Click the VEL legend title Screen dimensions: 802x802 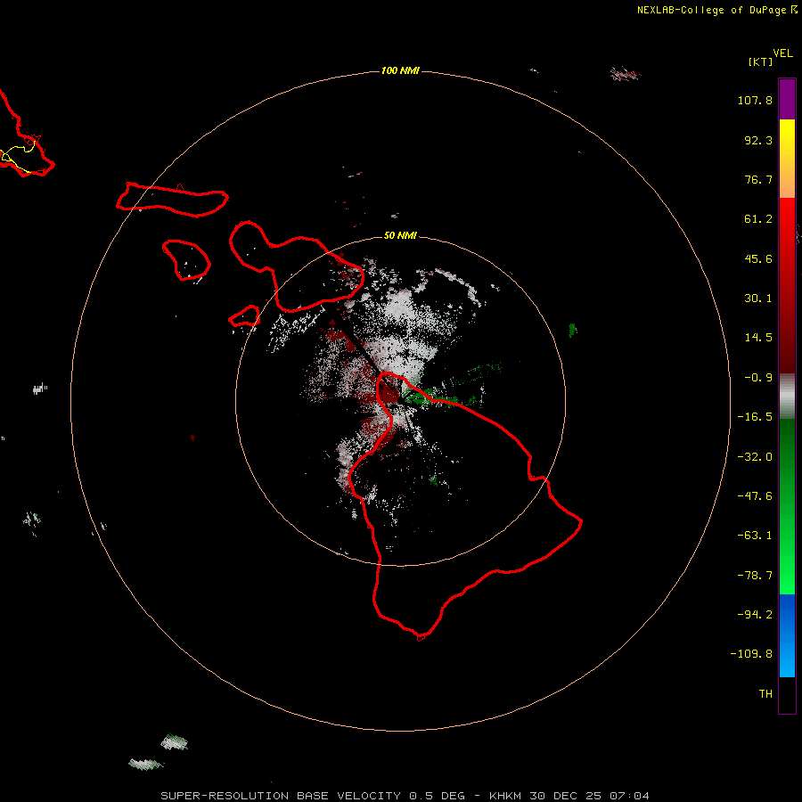click(783, 53)
